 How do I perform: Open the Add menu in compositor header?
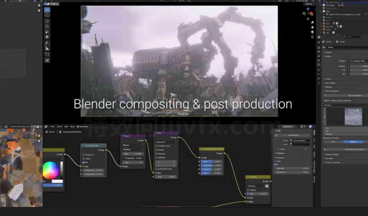(66, 126)
